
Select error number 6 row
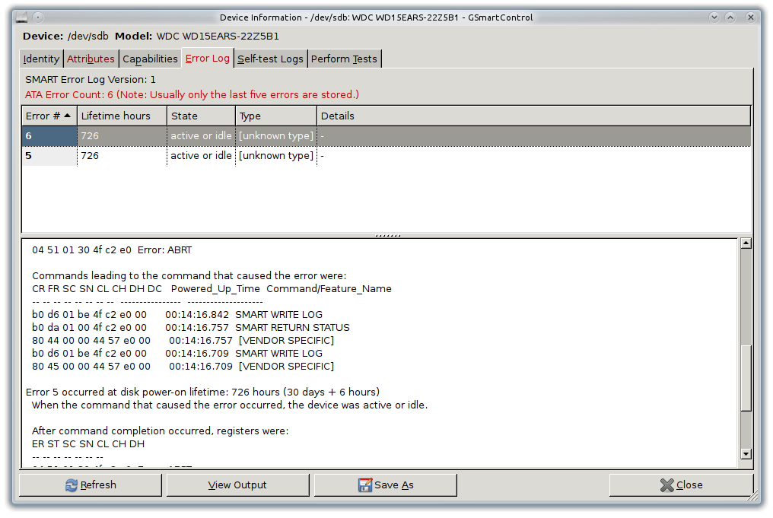click(x=386, y=136)
